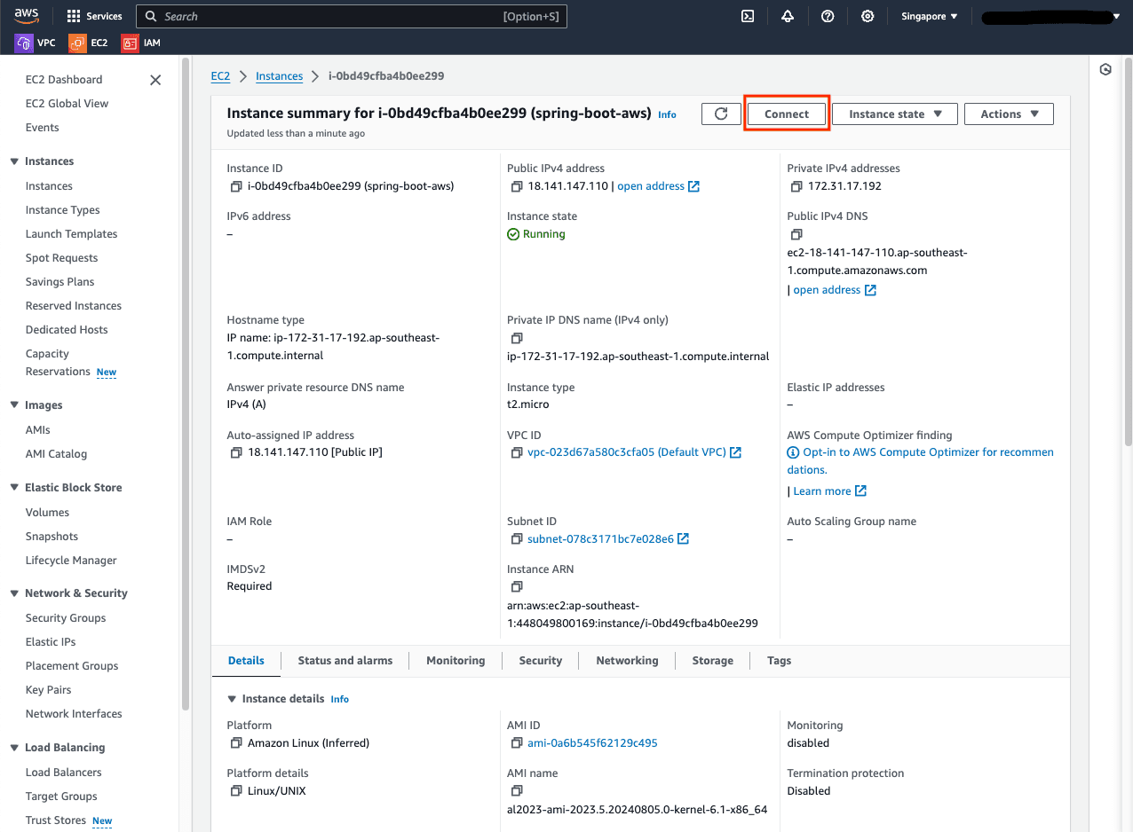This screenshot has height=832, width=1133.
Task: Collapse the Instance details section
Action: click(233, 699)
